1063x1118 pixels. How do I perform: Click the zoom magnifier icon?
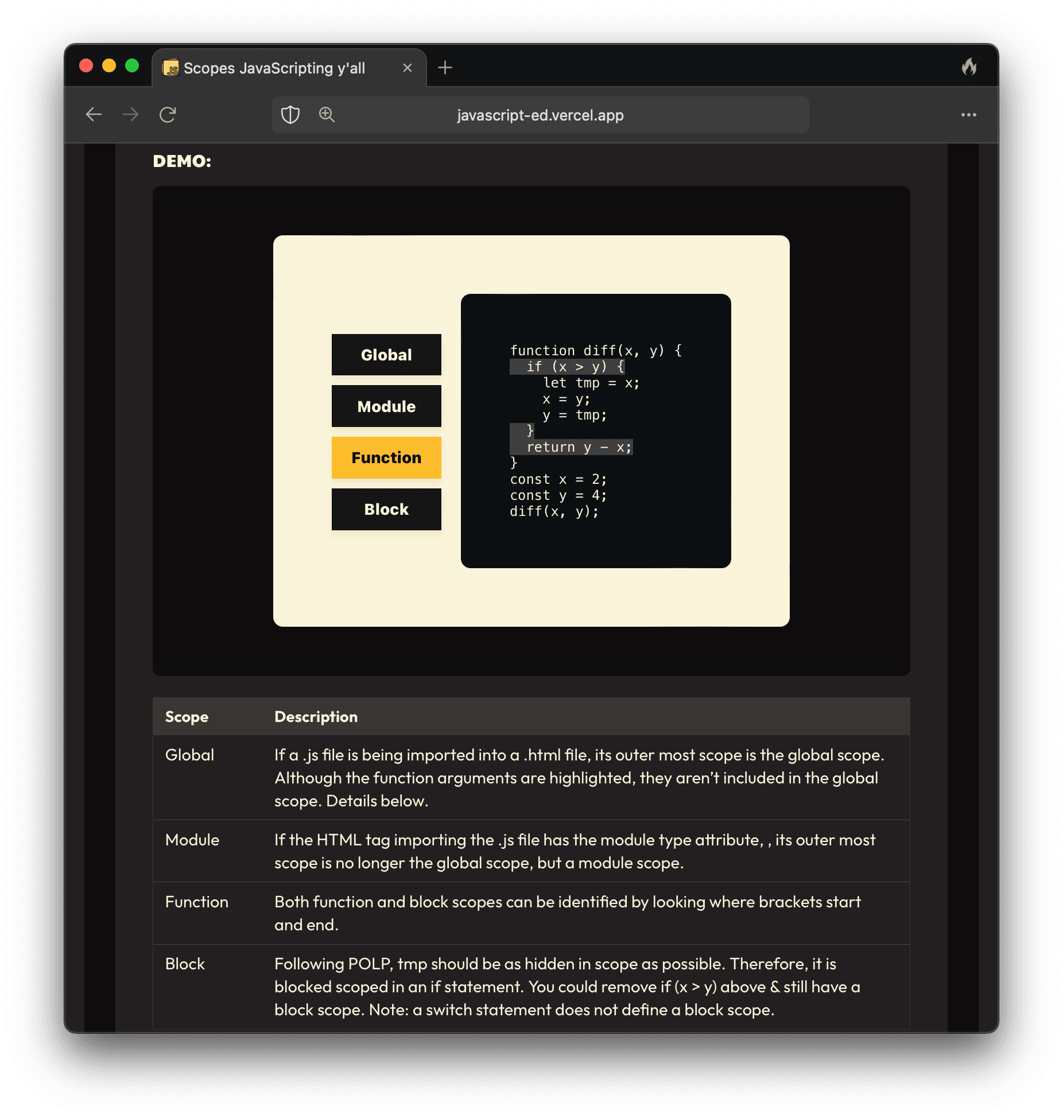327,115
